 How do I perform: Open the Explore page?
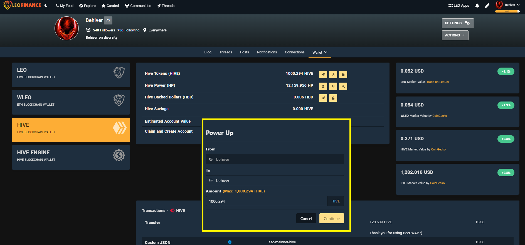(x=87, y=6)
